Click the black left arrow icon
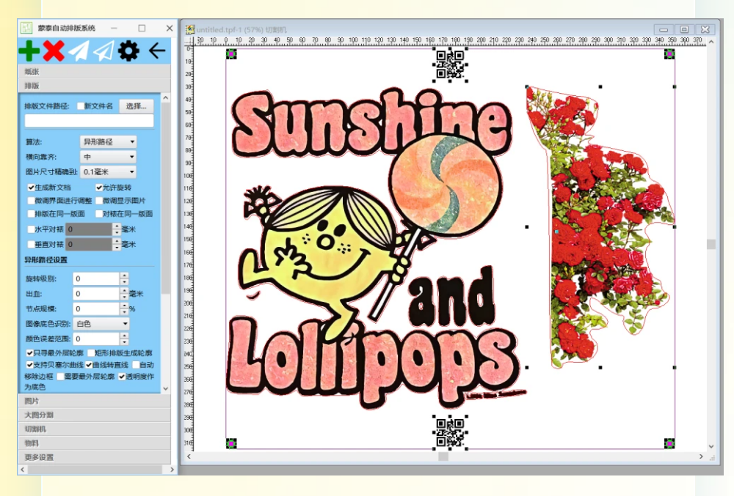Screen dimensions: 734x496 (x=157, y=51)
